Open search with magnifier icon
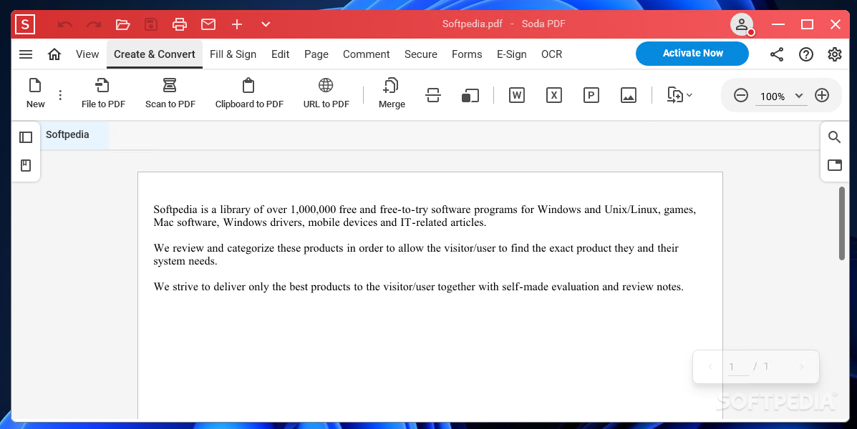This screenshot has height=429, width=857. [834, 137]
